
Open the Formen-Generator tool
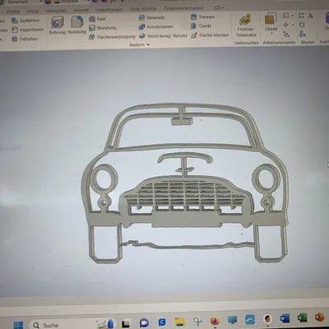246,25
